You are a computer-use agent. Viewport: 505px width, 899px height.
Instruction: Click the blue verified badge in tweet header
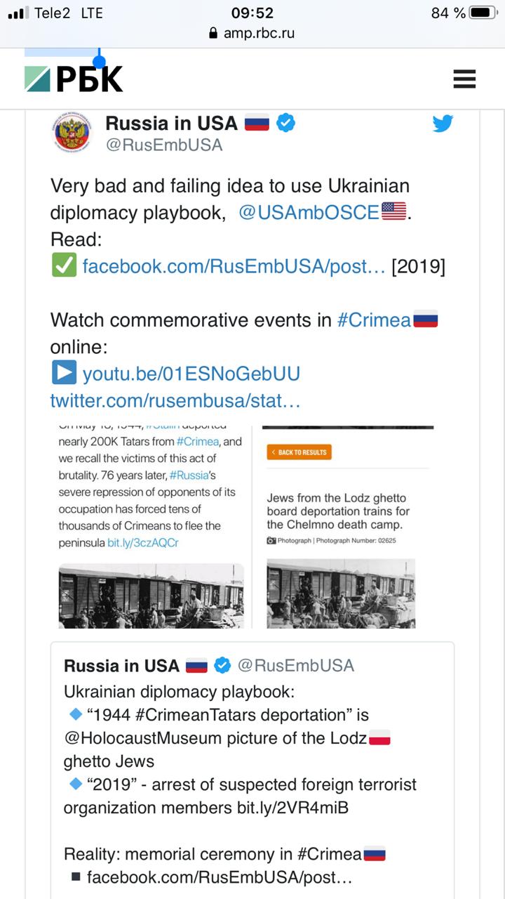pos(285,123)
